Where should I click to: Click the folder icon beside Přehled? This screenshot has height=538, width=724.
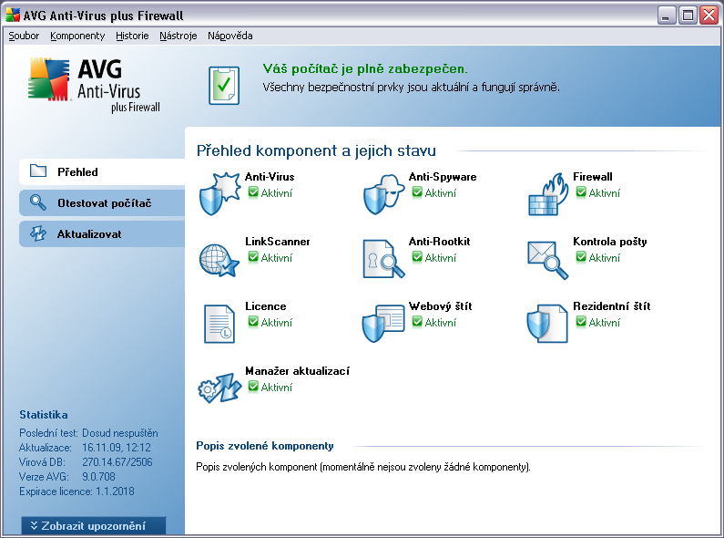(x=38, y=171)
